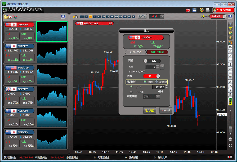This screenshot has height=162, width=237.
Task: Toggle Bid on USD/JPY chart label
Action: tap(110, 23)
